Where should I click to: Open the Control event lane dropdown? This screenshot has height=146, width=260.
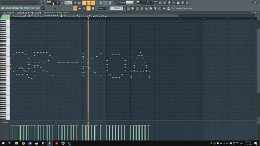point(5,122)
